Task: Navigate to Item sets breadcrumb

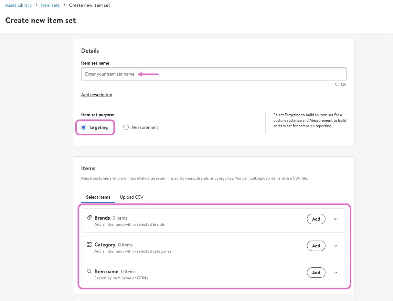Action: [x=50, y=5]
